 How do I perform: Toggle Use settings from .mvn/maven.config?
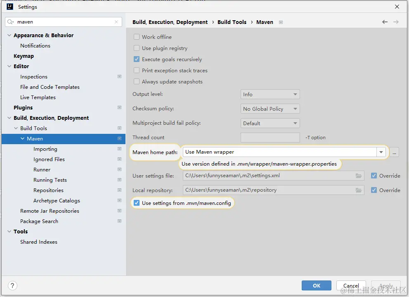coord(137,203)
